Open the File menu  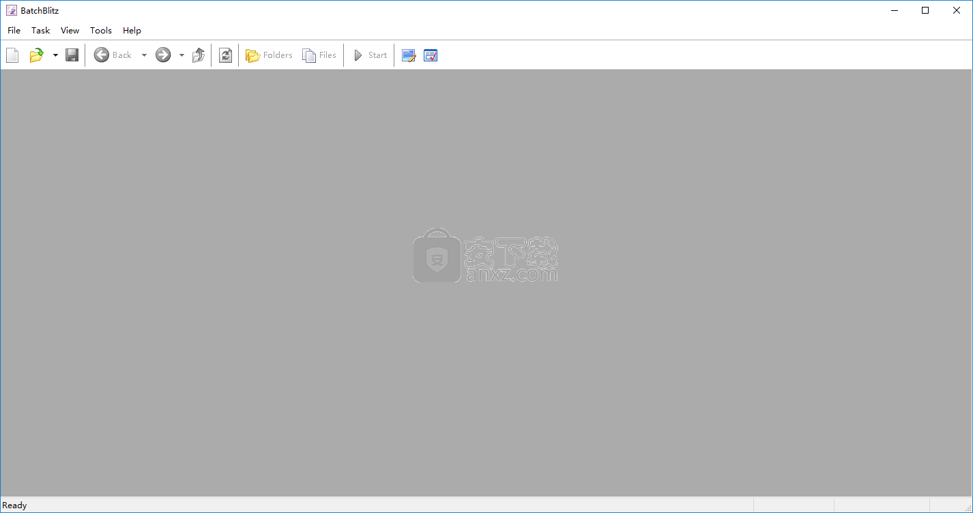(14, 30)
